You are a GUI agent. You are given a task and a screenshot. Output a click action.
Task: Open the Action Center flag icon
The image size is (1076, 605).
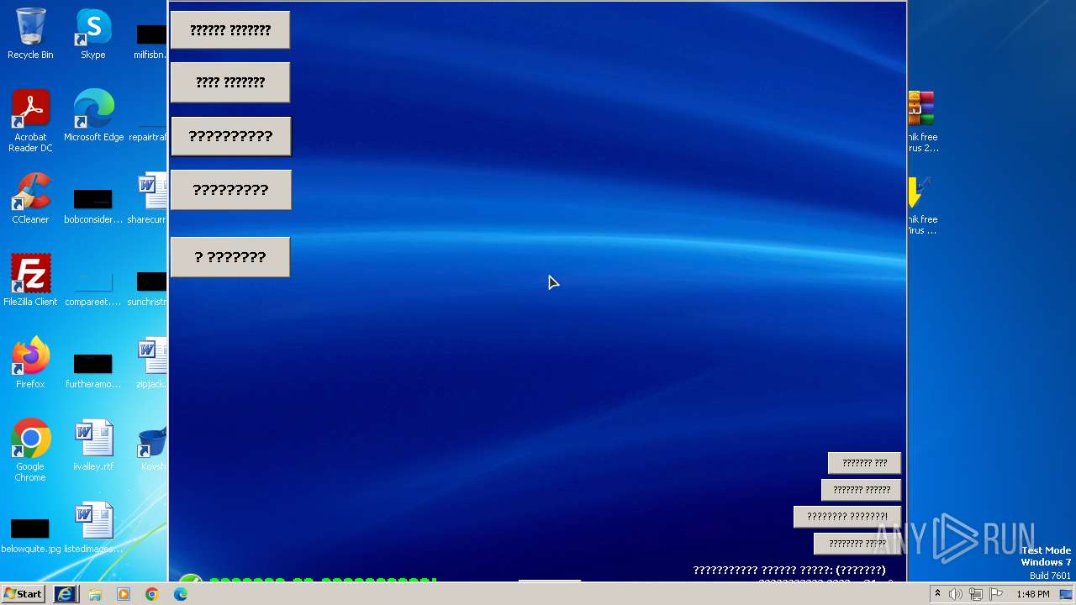pyautogui.click(x=996, y=594)
